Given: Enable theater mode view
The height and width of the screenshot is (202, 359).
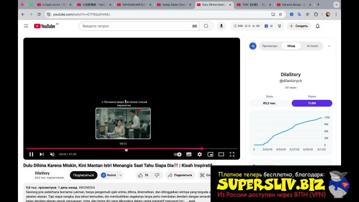Looking at the screenshot, I should 221,154.
